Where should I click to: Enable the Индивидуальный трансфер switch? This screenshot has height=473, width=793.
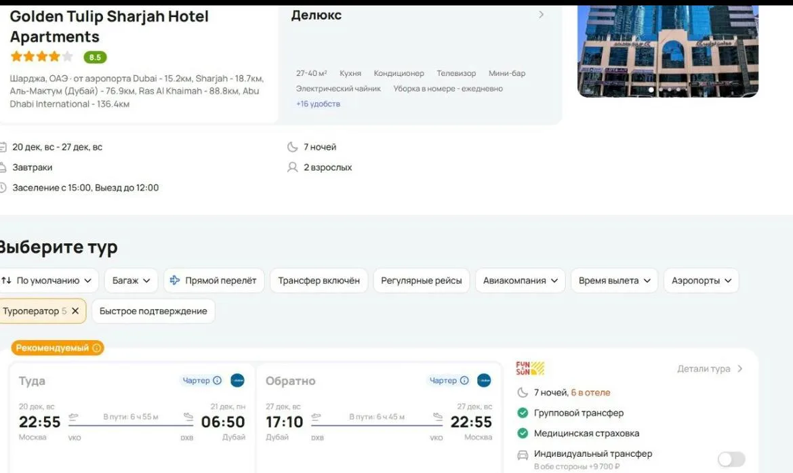click(x=731, y=459)
